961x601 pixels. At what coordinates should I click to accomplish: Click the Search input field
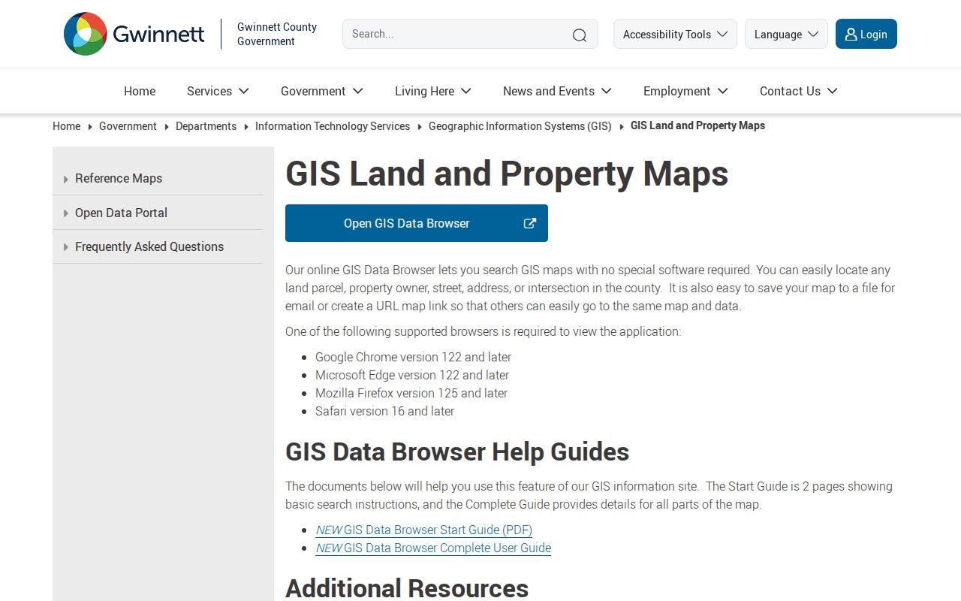(470, 34)
